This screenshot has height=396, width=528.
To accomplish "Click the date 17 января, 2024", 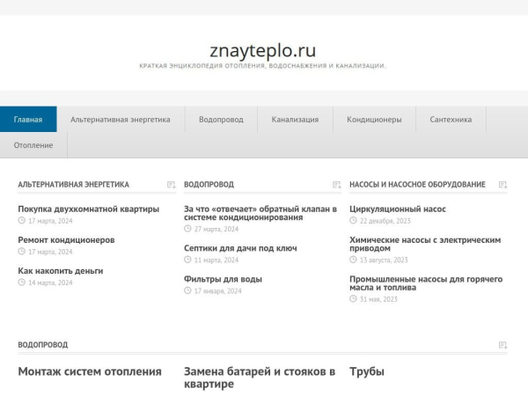I will (218, 291).
